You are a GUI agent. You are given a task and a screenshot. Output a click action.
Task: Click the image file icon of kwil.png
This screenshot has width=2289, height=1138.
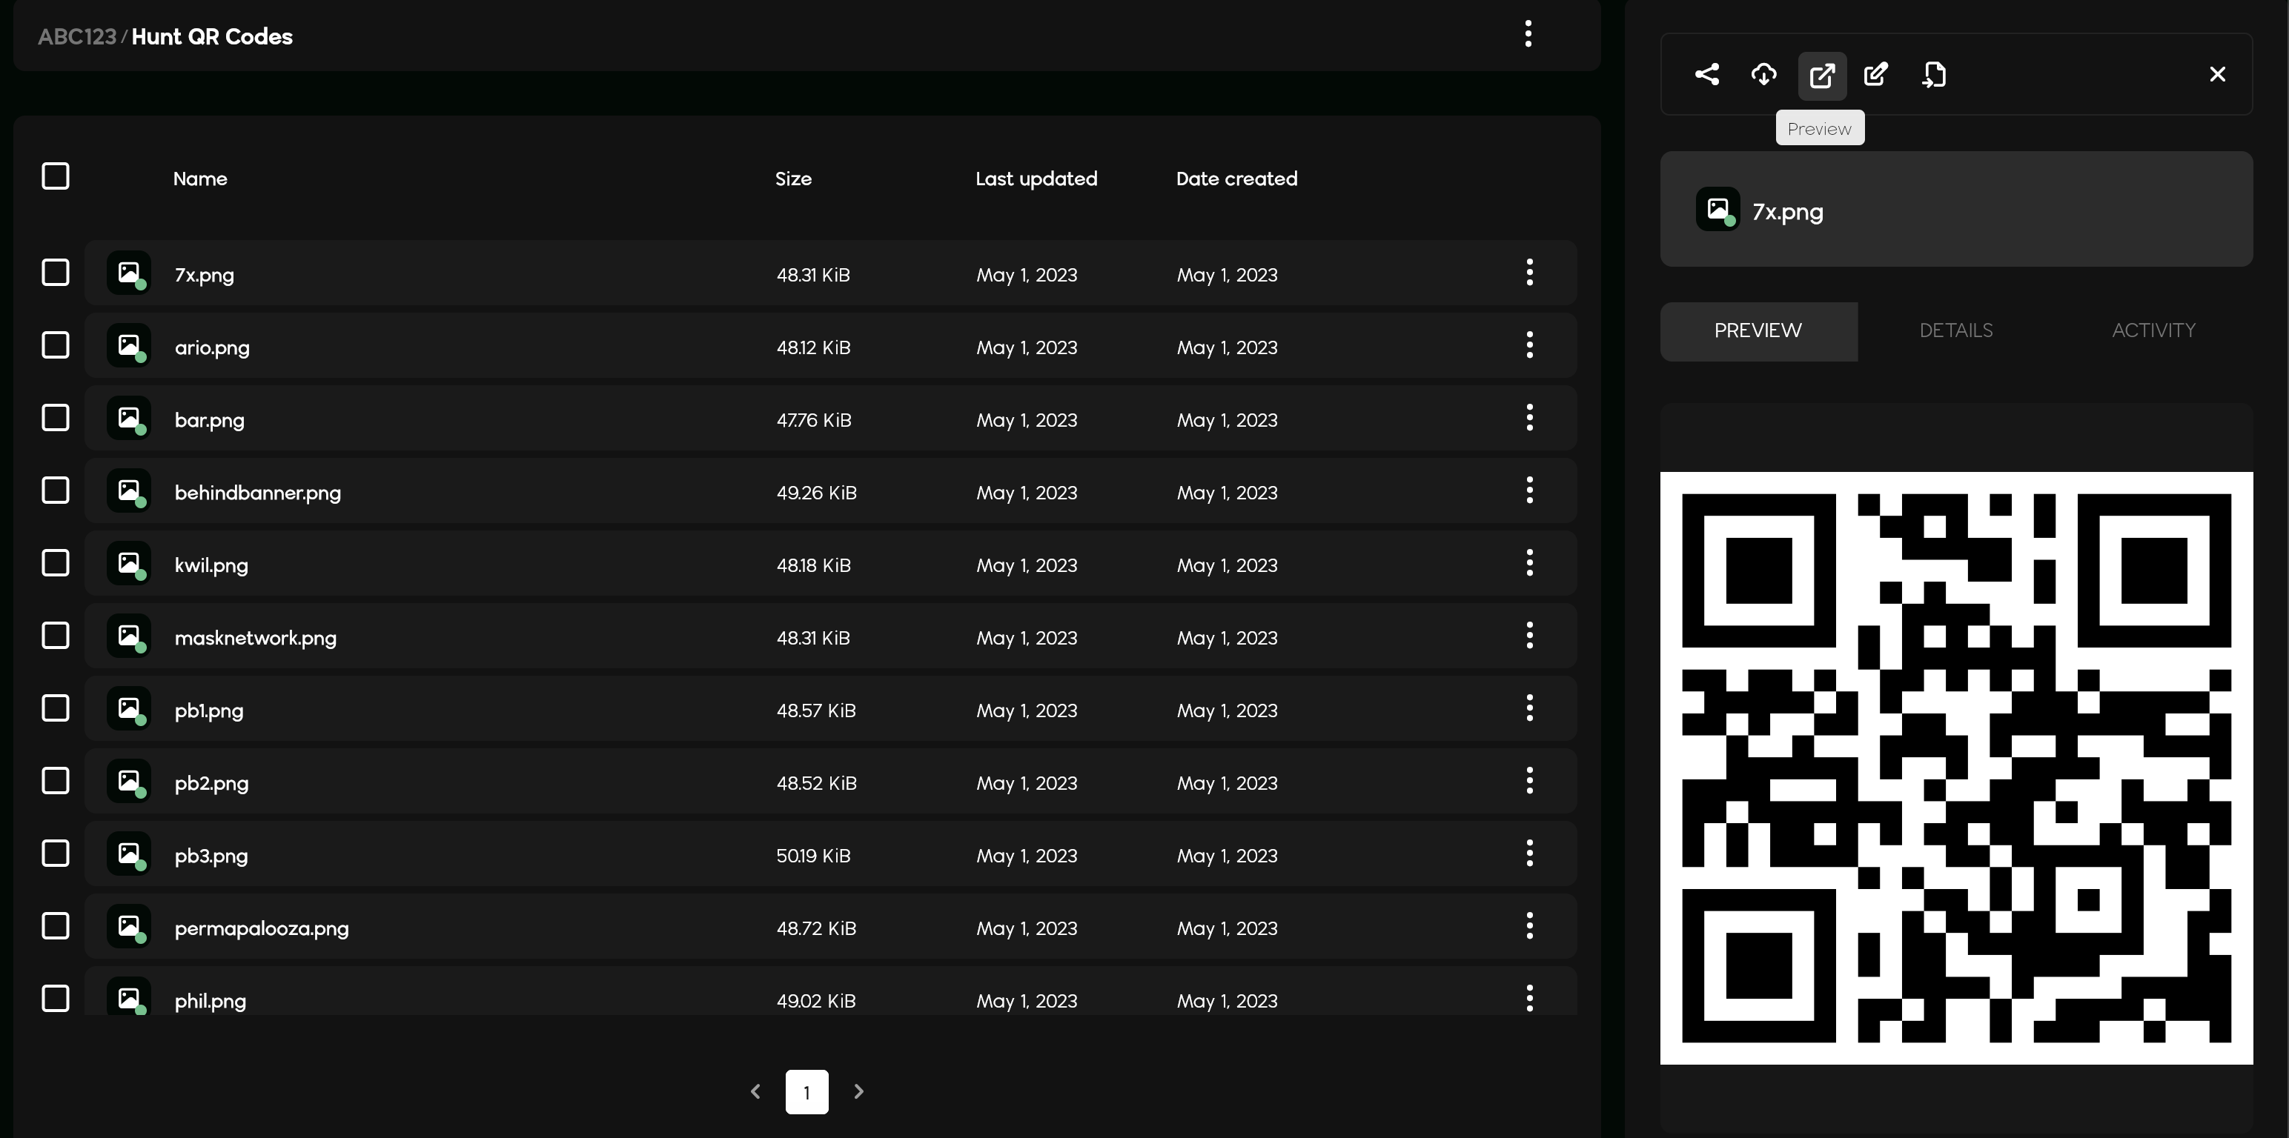[129, 563]
